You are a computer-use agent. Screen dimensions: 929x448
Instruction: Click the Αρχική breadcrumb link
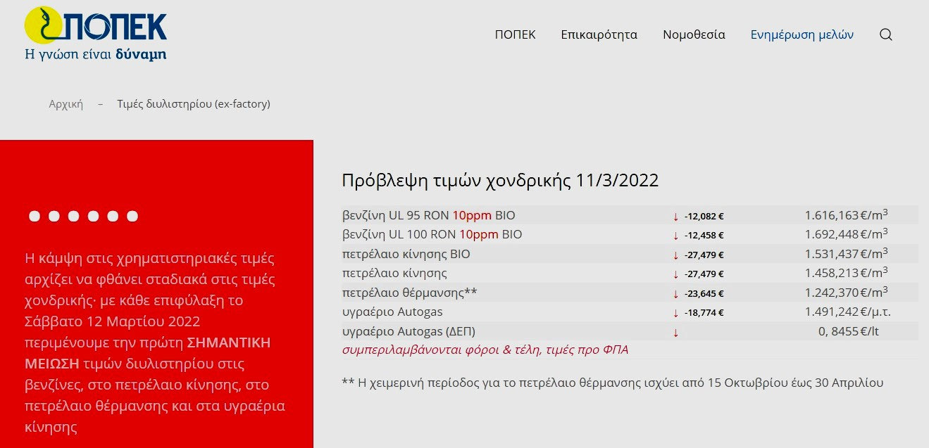pos(66,104)
